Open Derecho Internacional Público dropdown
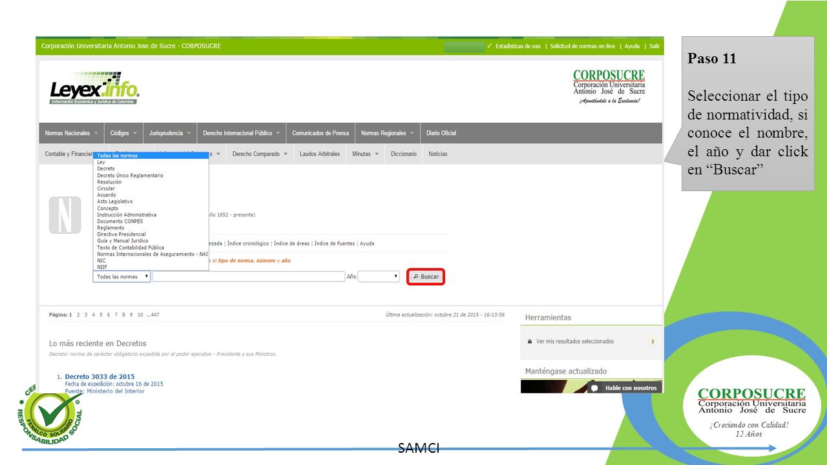 point(242,133)
